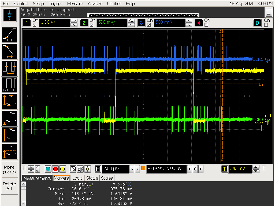The image size is (275, 207).
Task: Click the channel 4 red number button
Action: 199,23
